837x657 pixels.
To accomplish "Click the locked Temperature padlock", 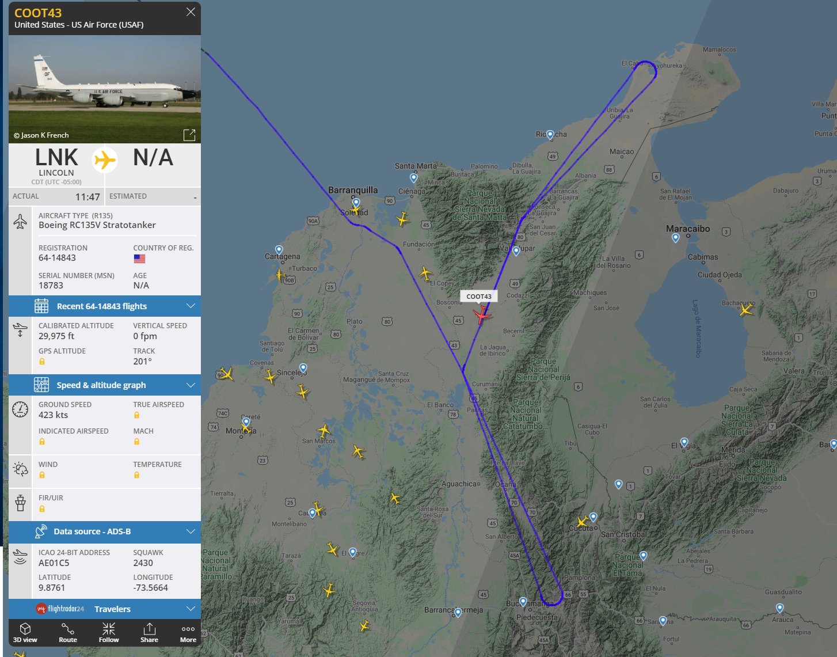I will (136, 475).
